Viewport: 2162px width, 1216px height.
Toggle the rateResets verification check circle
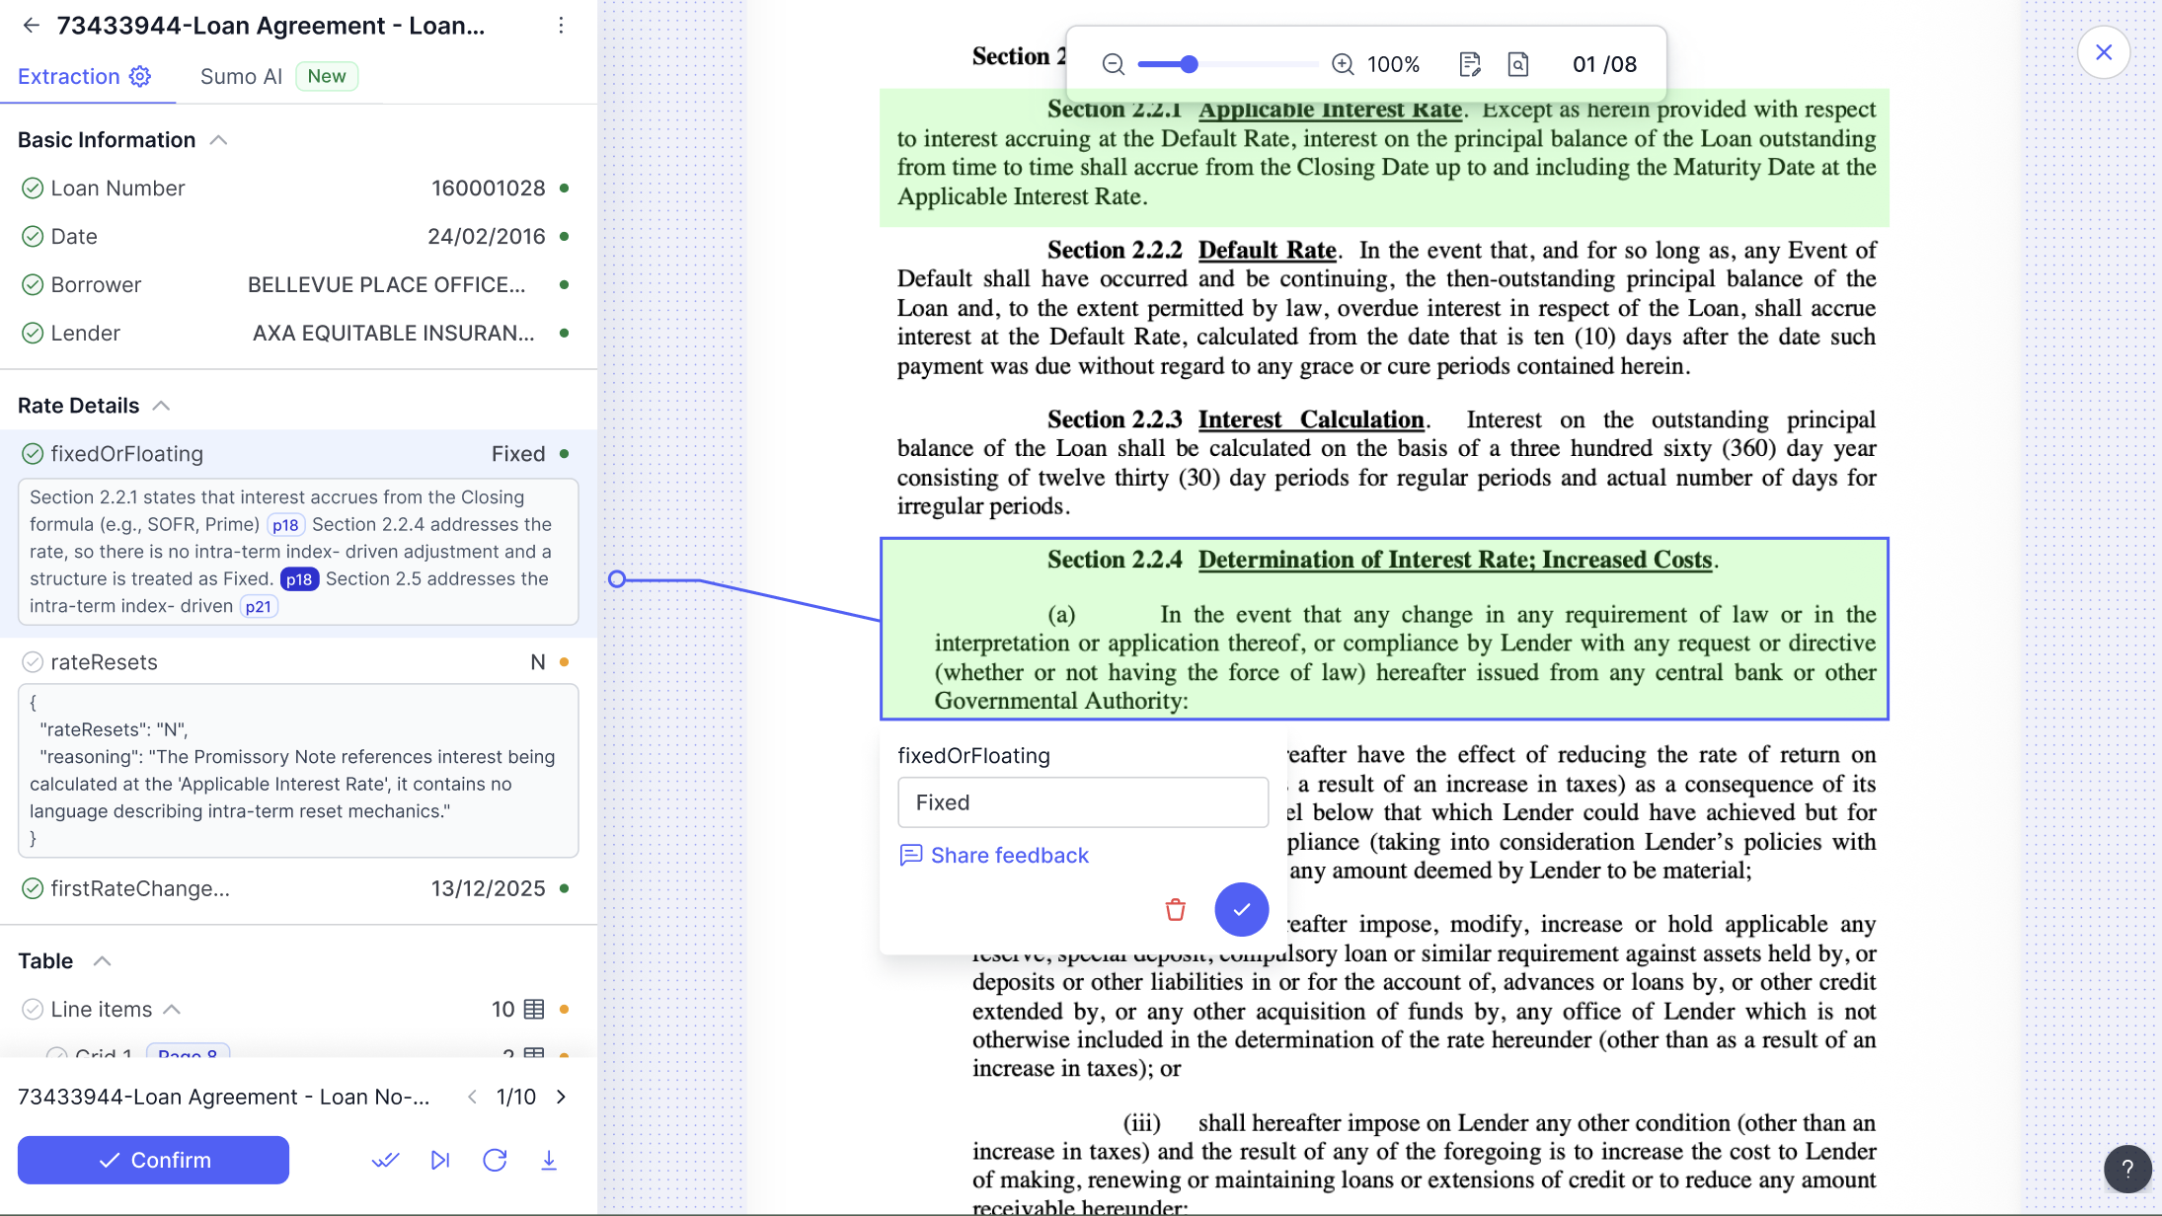tap(33, 662)
